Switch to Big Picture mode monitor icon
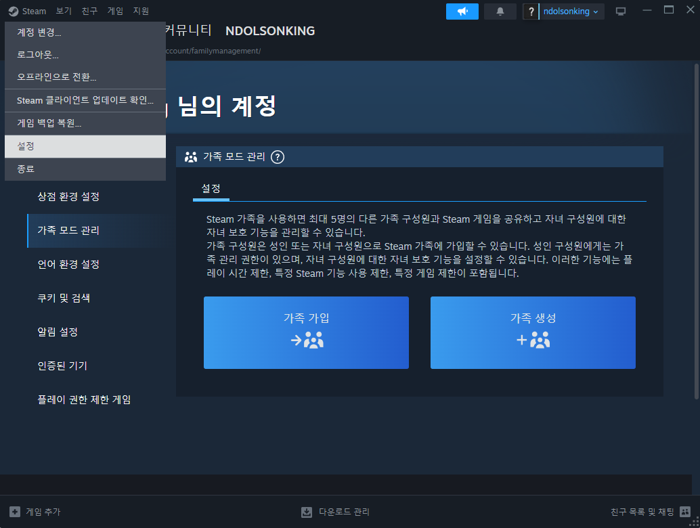The image size is (700, 528). point(621,11)
